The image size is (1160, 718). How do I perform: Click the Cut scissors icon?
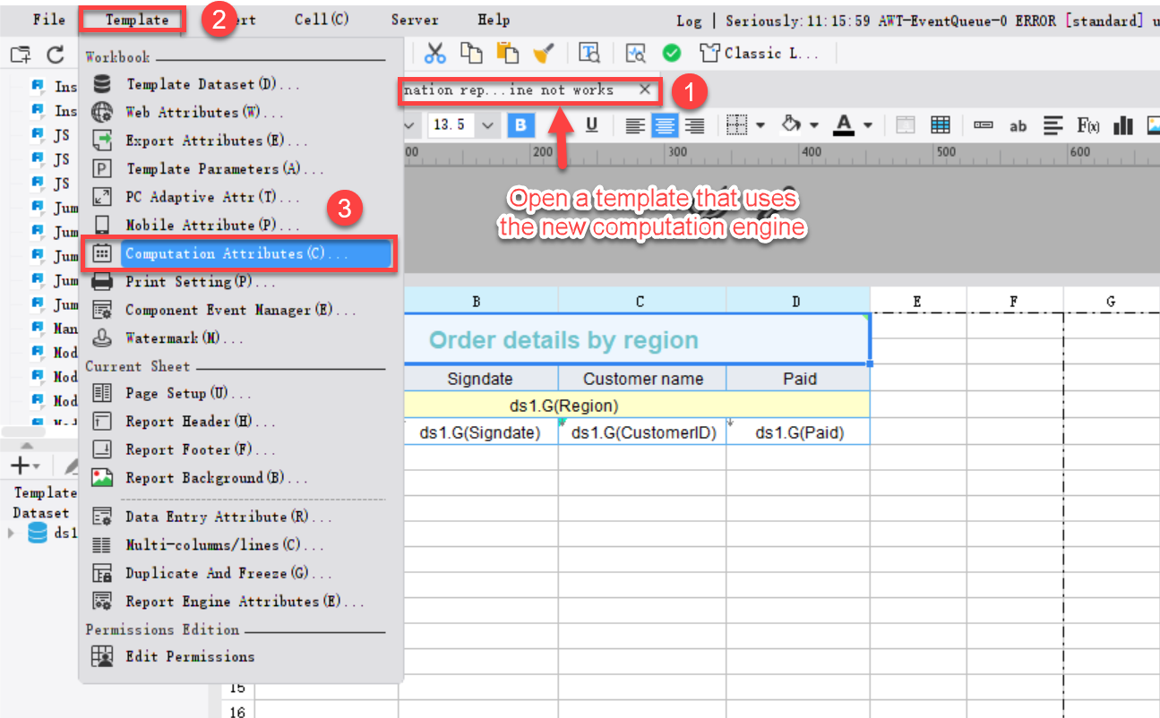pos(434,54)
